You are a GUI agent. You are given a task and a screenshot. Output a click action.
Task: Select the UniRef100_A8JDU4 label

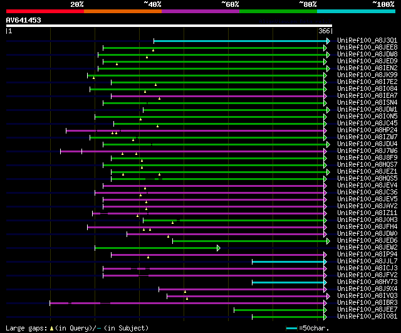click(x=367, y=144)
